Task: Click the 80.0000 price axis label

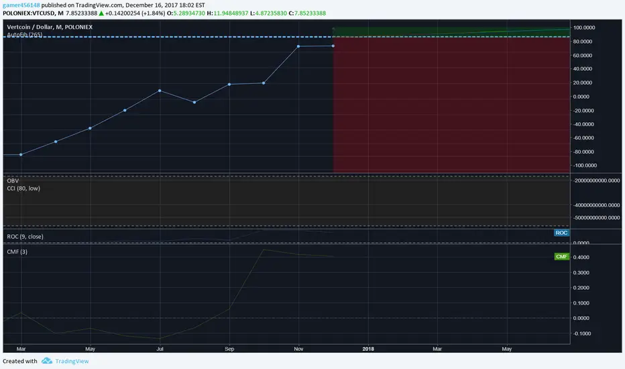Action: pyautogui.click(x=583, y=42)
